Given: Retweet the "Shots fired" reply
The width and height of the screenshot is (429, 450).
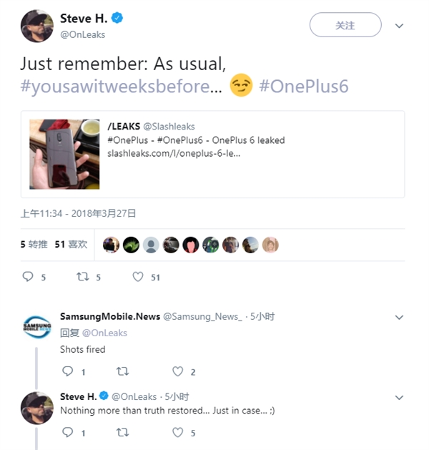Looking at the screenshot, I should 122,371.
